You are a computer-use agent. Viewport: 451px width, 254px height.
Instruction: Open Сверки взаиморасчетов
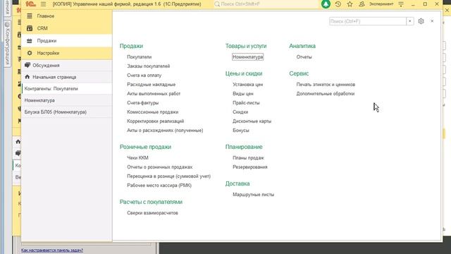pos(152,213)
